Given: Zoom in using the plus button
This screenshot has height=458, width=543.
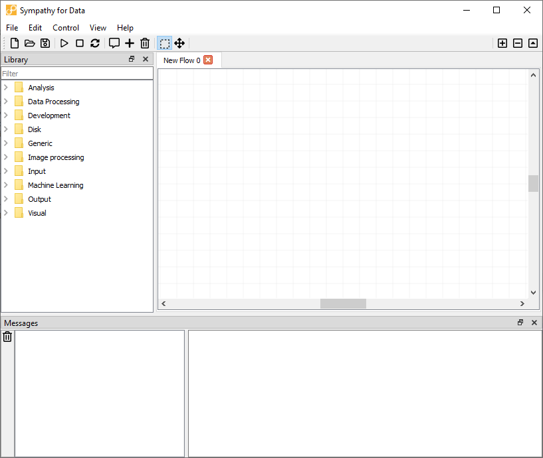Looking at the screenshot, I should (502, 43).
